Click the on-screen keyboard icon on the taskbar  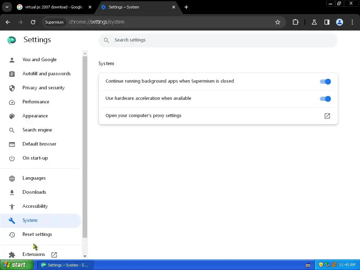(x=308, y=265)
